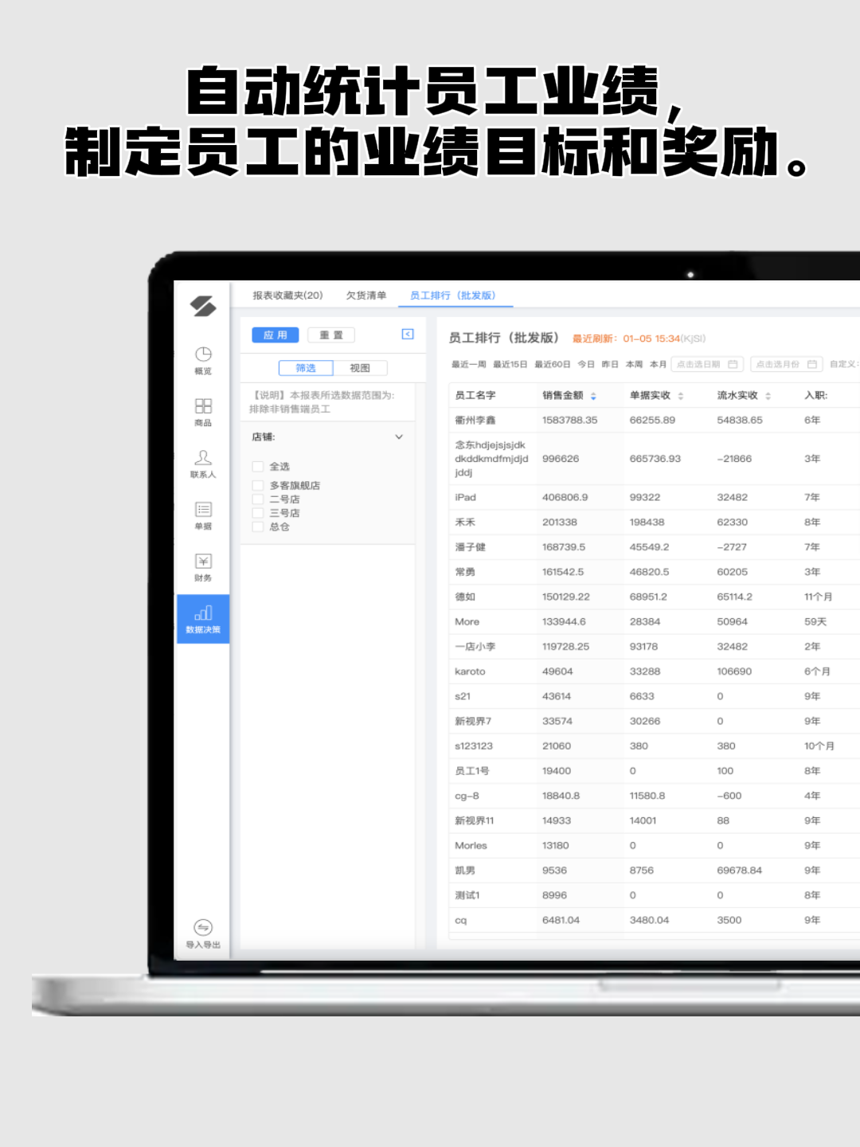Switch to 报表收藏夹(20) tab
Image resolution: width=860 pixels, height=1147 pixels.
pos(287,296)
